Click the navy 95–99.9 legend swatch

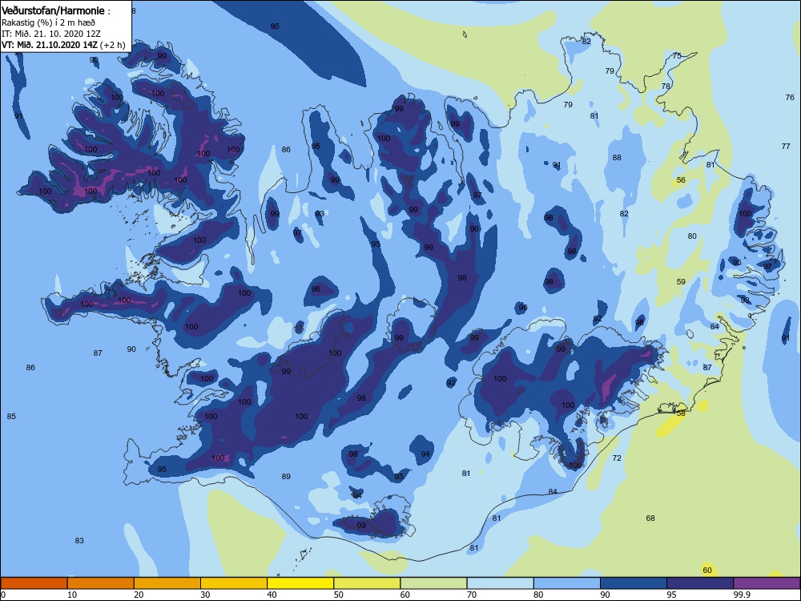tap(700, 583)
